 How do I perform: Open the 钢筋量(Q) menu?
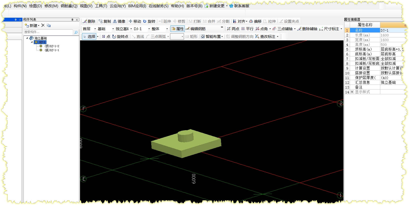(x=69, y=6)
